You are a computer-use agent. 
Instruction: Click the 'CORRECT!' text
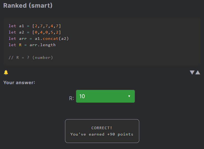(x=102, y=128)
